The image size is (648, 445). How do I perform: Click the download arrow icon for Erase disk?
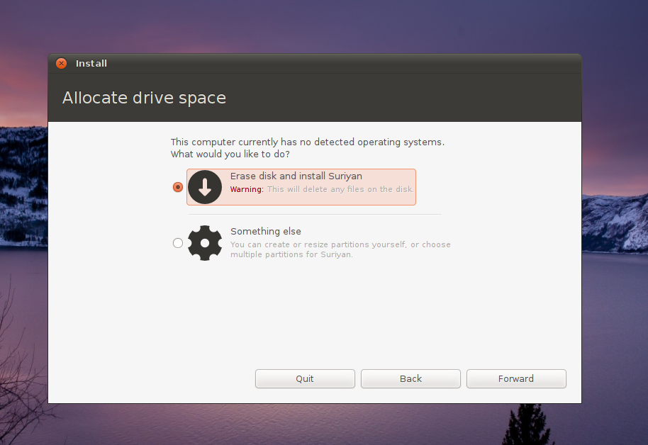[205, 187]
